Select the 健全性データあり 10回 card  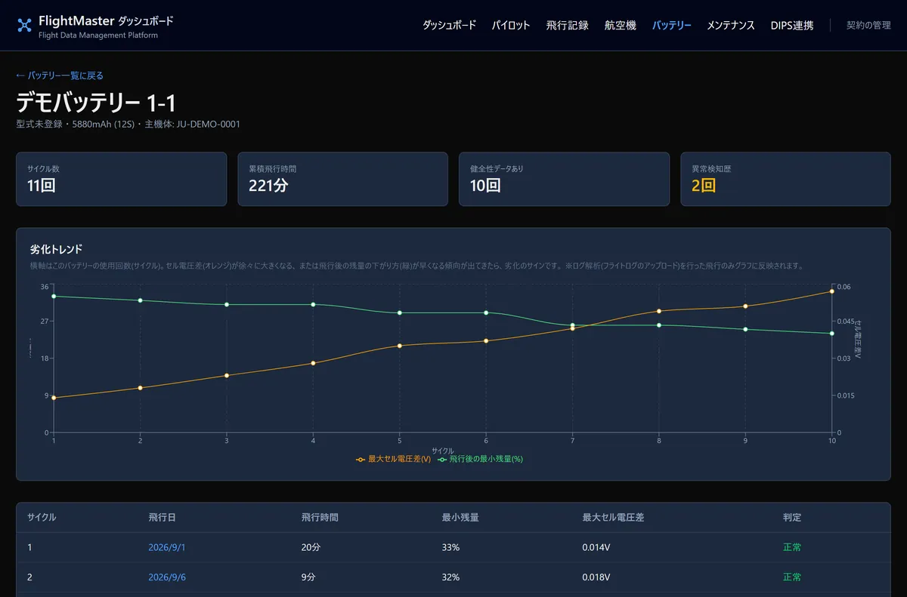pyautogui.click(x=564, y=179)
